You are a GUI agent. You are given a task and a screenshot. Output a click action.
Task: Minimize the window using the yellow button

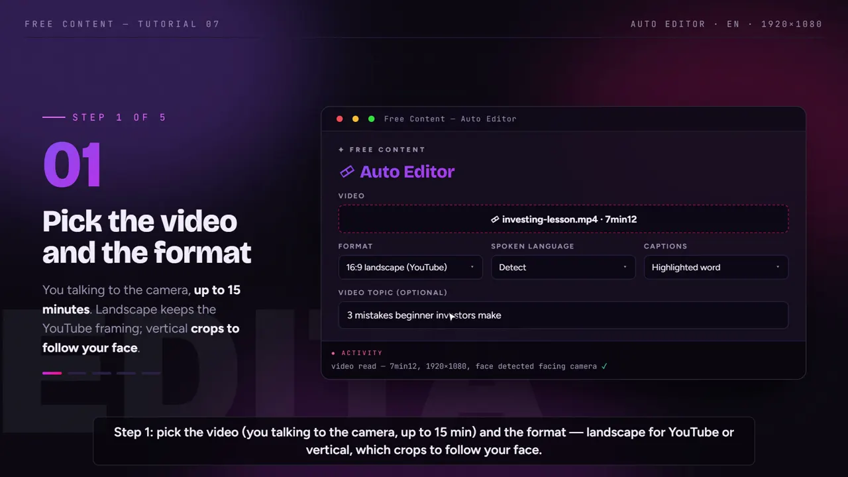pos(356,119)
